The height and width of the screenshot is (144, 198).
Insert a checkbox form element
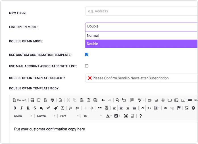[156, 100]
